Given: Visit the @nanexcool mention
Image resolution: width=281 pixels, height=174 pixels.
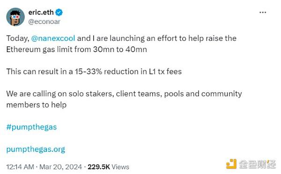Looking at the screenshot, I should (x=53, y=38).
